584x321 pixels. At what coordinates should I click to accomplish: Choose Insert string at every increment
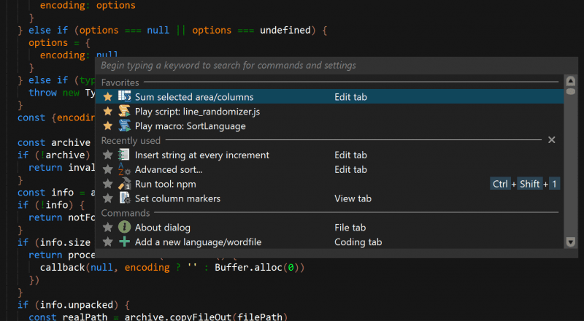click(x=330, y=155)
